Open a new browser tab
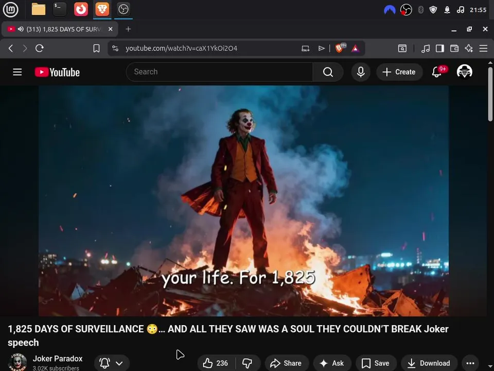The image size is (494, 371). coord(128,29)
